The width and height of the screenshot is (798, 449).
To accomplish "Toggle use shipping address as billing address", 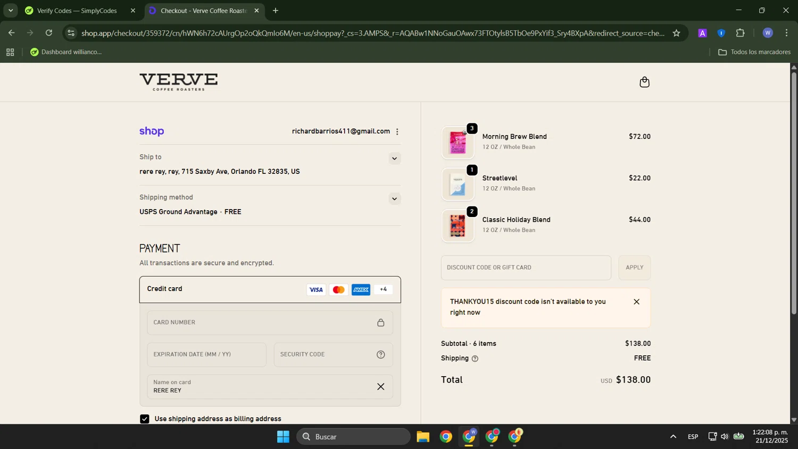I will pos(144,419).
